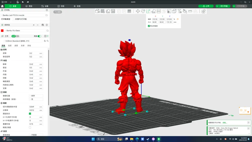
Task: Open the 强度 strength settings tab
Action: click(10, 46)
